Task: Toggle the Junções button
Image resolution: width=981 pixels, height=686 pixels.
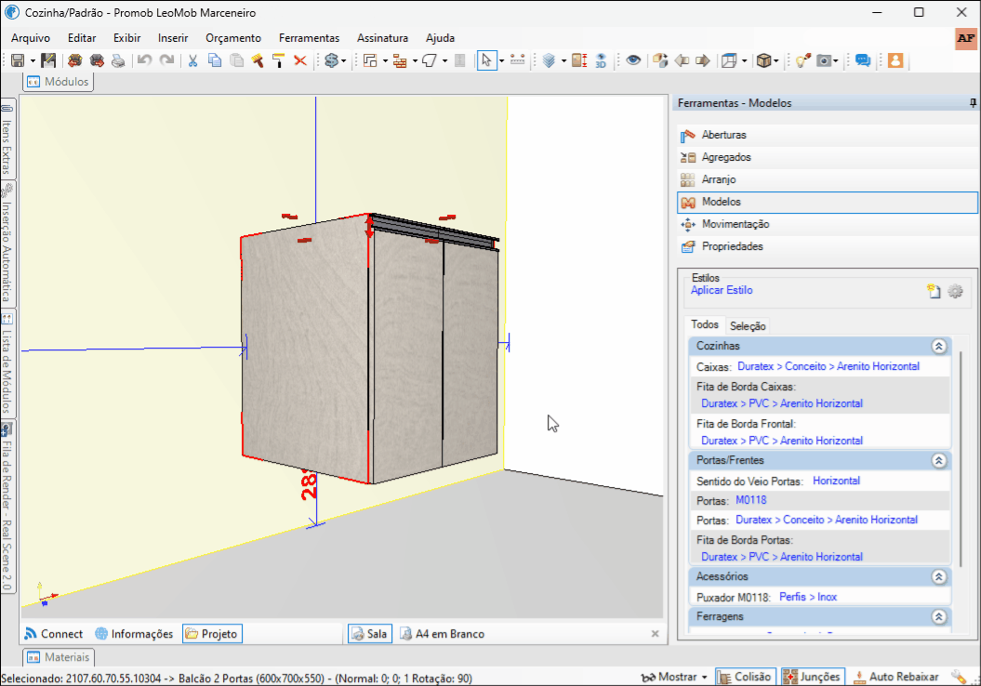Action: (x=812, y=677)
